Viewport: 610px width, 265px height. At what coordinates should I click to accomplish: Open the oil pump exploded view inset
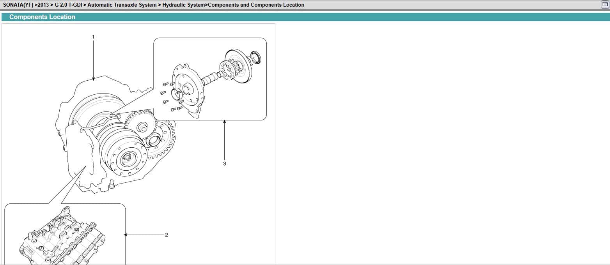click(210, 79)
